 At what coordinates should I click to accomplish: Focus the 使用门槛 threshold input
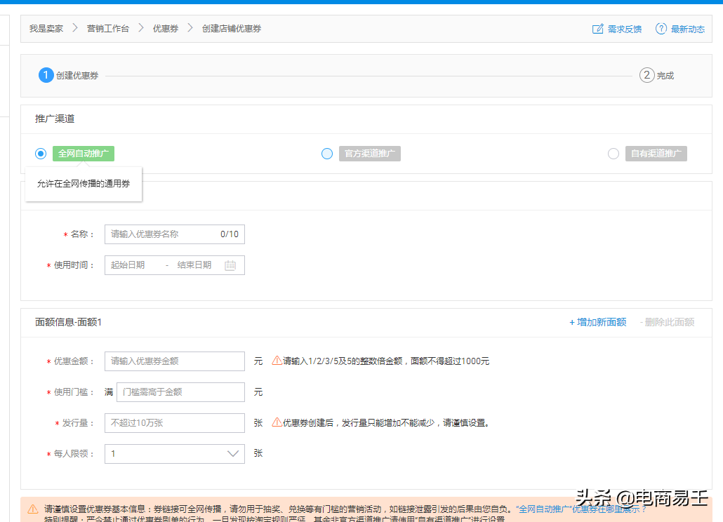pyautogui.click(x=181, y=392)
